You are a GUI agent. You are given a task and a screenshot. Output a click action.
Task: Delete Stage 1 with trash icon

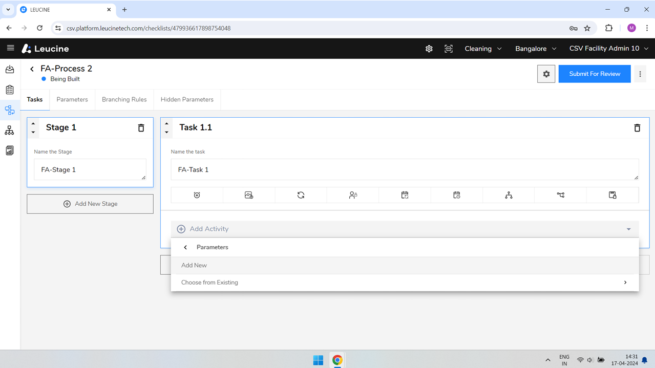141,127
